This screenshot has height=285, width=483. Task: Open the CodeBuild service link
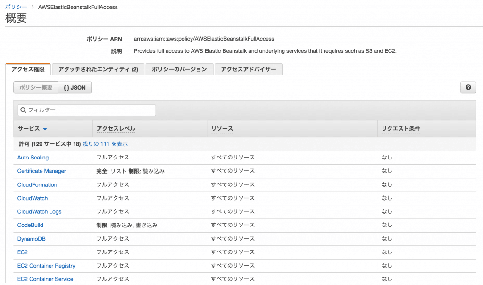click(30, 225)
